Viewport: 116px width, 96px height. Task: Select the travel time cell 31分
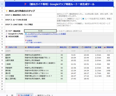coord(108,76)
